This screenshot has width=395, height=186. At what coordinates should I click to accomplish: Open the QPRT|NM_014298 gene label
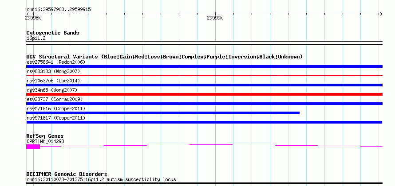click(45, 142)
